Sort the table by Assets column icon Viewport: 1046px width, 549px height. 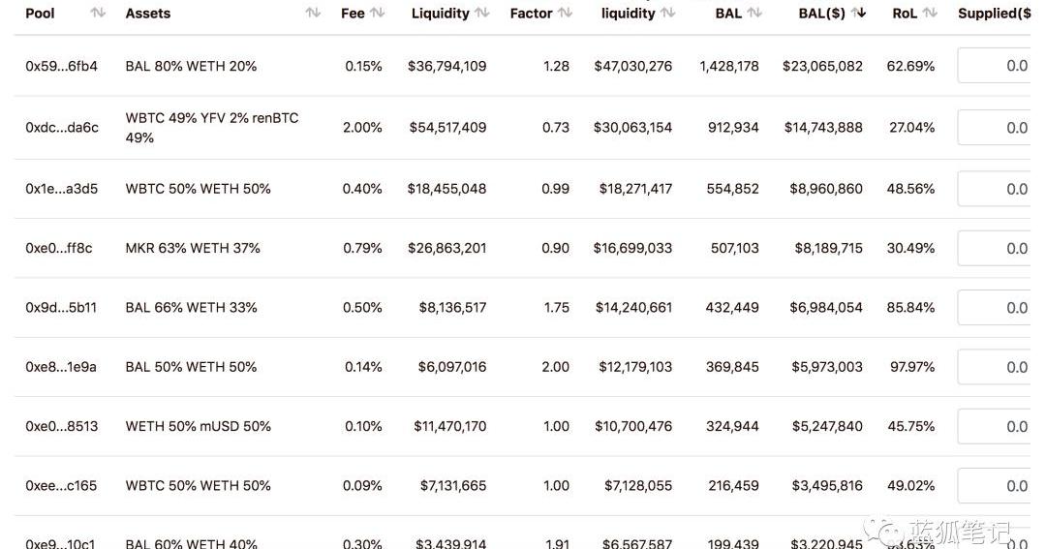(x=313, y=14)
